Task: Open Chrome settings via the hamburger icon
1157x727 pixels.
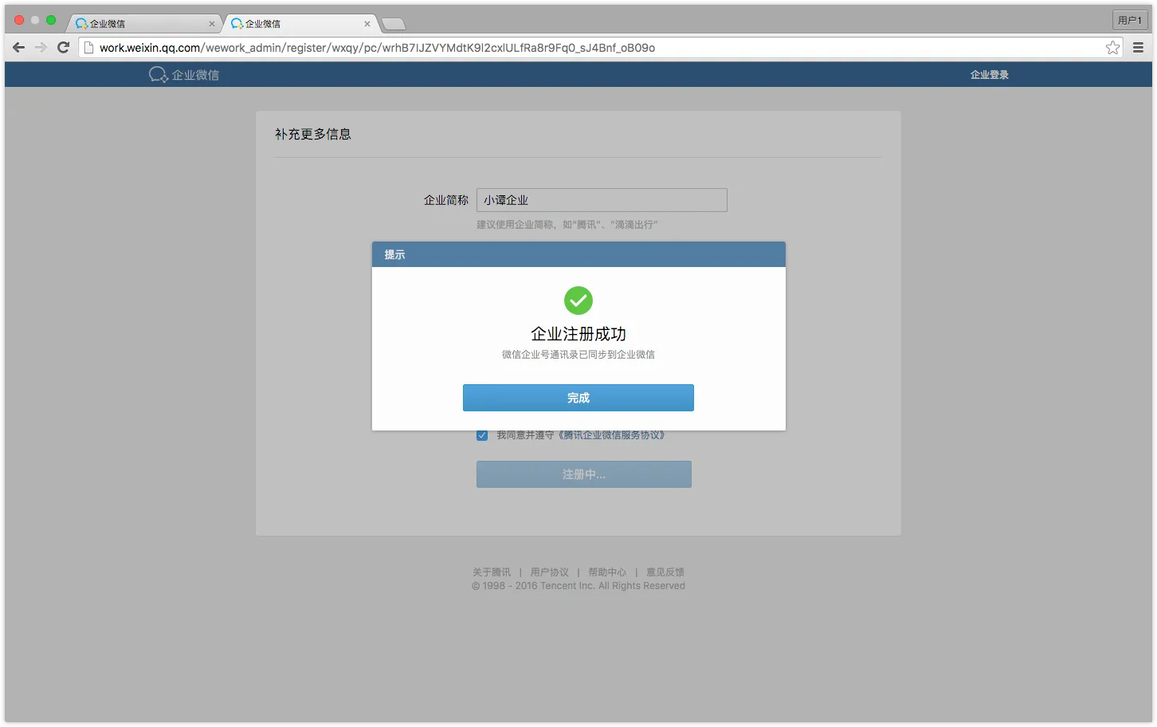Action: [x=1138, y=47]
